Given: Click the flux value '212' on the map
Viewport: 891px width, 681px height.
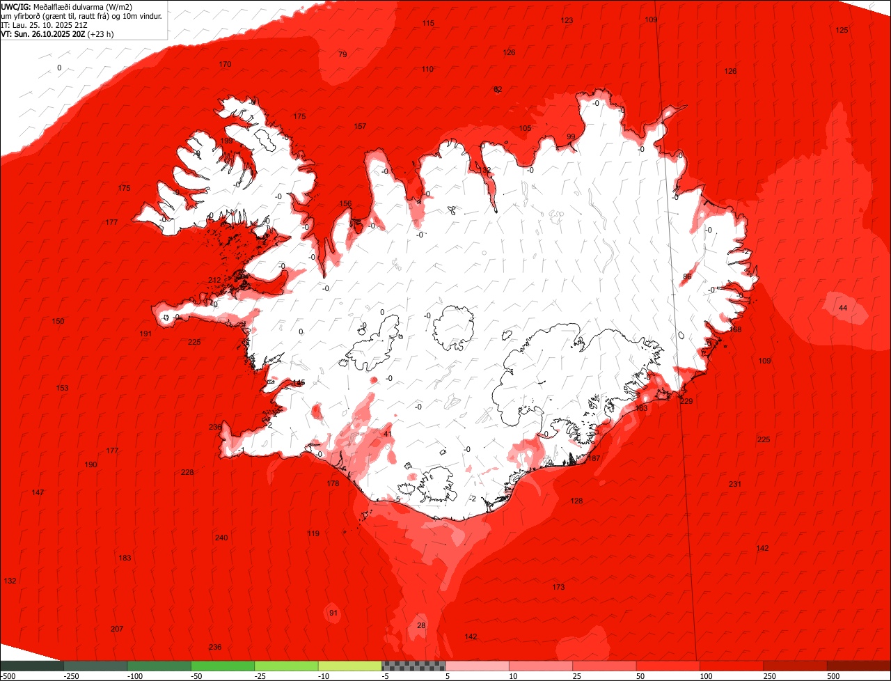Looking at the screenshot, I should click(x=214, y=280).
